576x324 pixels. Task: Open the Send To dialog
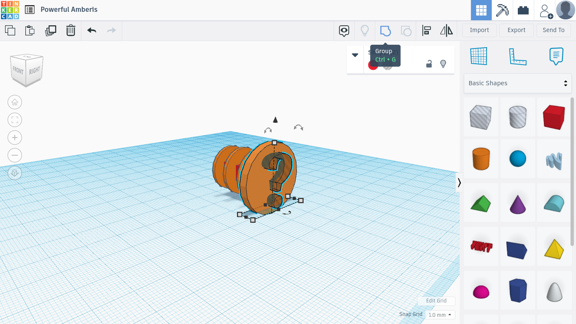tap(554, 30)
